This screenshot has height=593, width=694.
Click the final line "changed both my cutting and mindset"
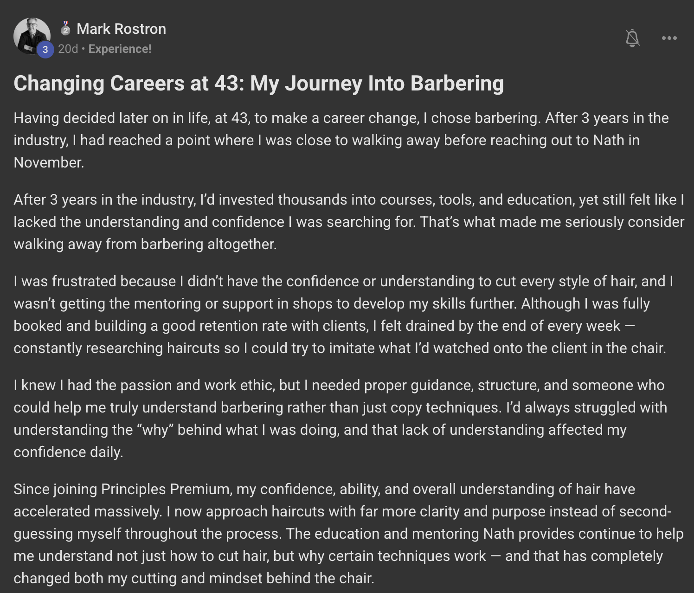coord(194,578)
